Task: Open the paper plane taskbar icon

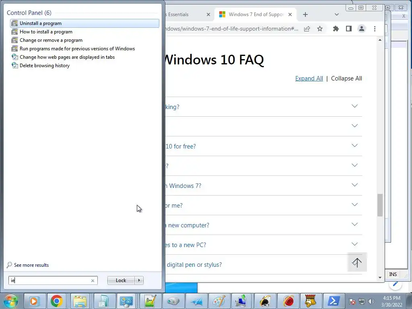Action: click(196, 301)
